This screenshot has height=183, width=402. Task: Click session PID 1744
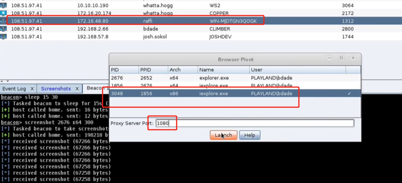[347, 36]
